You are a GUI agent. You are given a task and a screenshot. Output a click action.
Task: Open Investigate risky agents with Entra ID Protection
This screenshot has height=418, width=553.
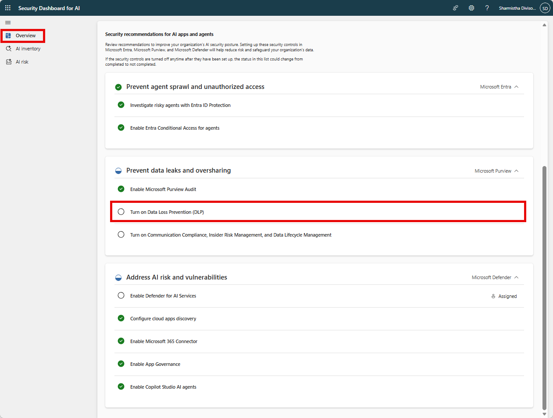click(x=180, y=105)
